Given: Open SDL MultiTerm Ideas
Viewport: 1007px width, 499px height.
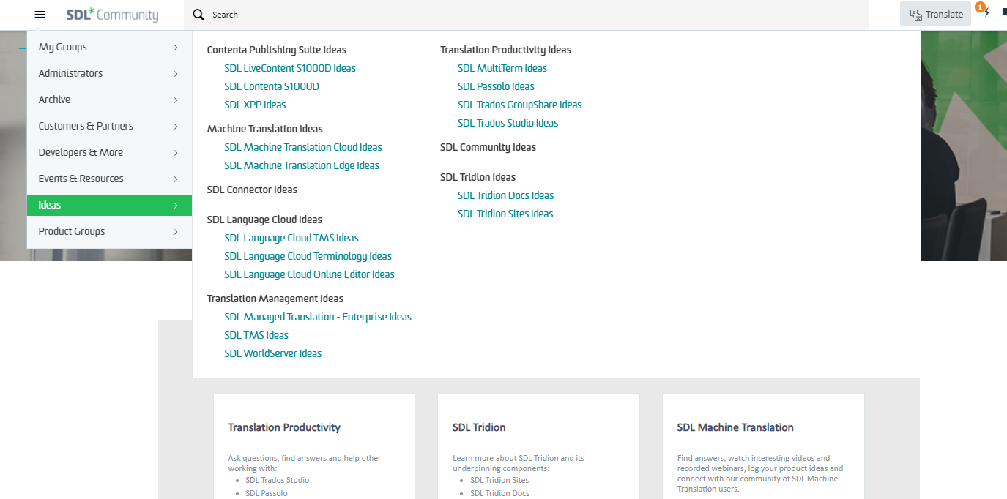Looking at the screenshot, I should 502,68.
